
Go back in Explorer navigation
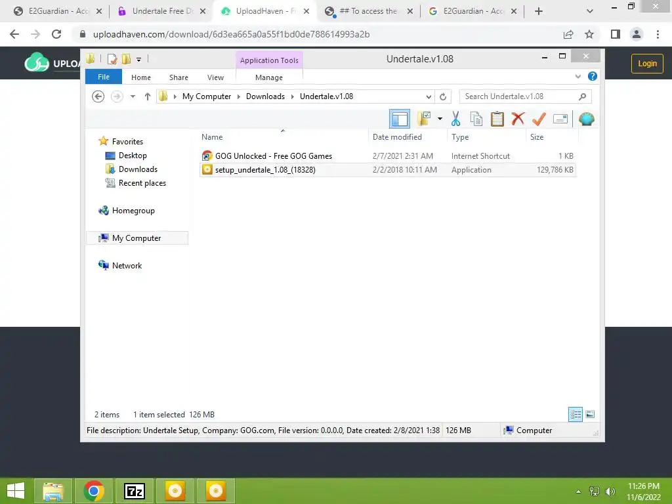pos(98,96)
